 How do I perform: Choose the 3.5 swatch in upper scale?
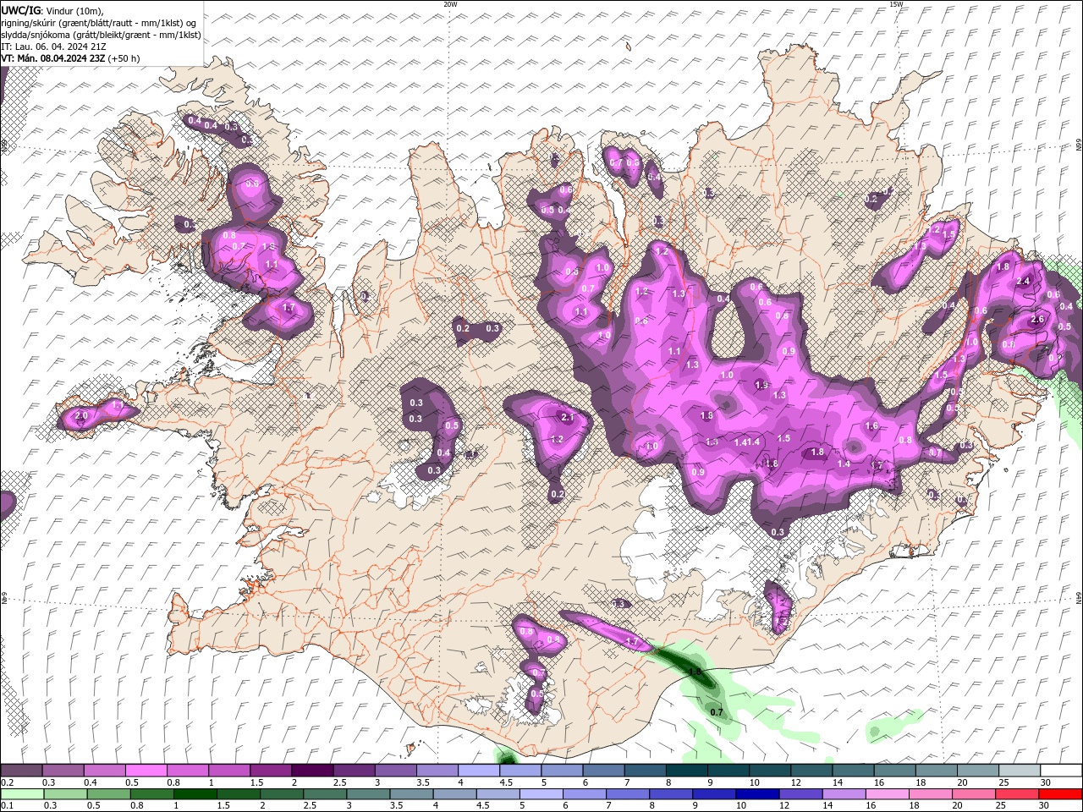(x=437, y=771)
